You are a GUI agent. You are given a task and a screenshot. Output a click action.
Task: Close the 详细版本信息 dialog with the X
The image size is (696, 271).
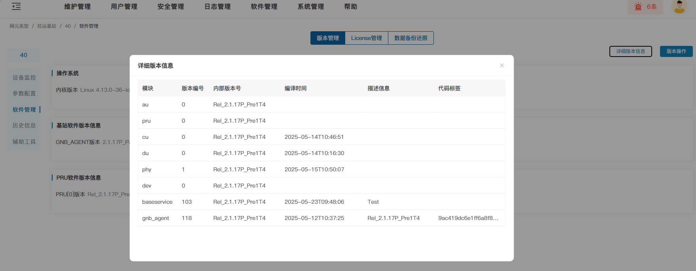pos(502,65)
